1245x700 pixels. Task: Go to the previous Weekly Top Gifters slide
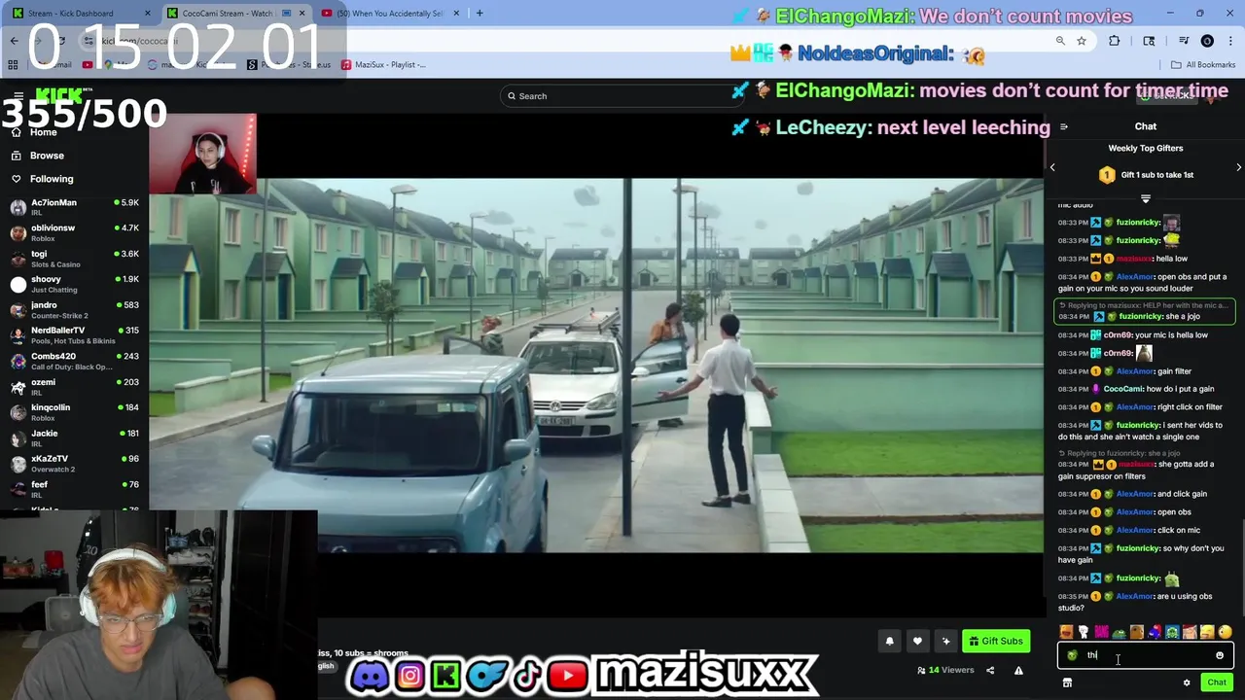point(1052,167)
